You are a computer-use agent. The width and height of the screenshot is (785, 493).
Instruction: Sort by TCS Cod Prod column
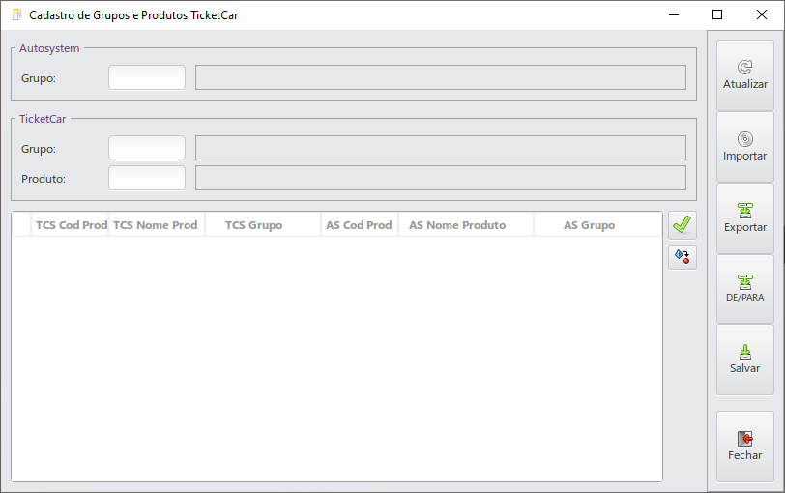point(70,225)
